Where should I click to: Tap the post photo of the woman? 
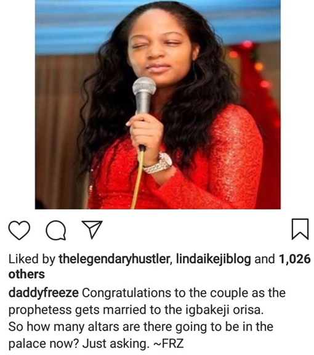point(158,104)
